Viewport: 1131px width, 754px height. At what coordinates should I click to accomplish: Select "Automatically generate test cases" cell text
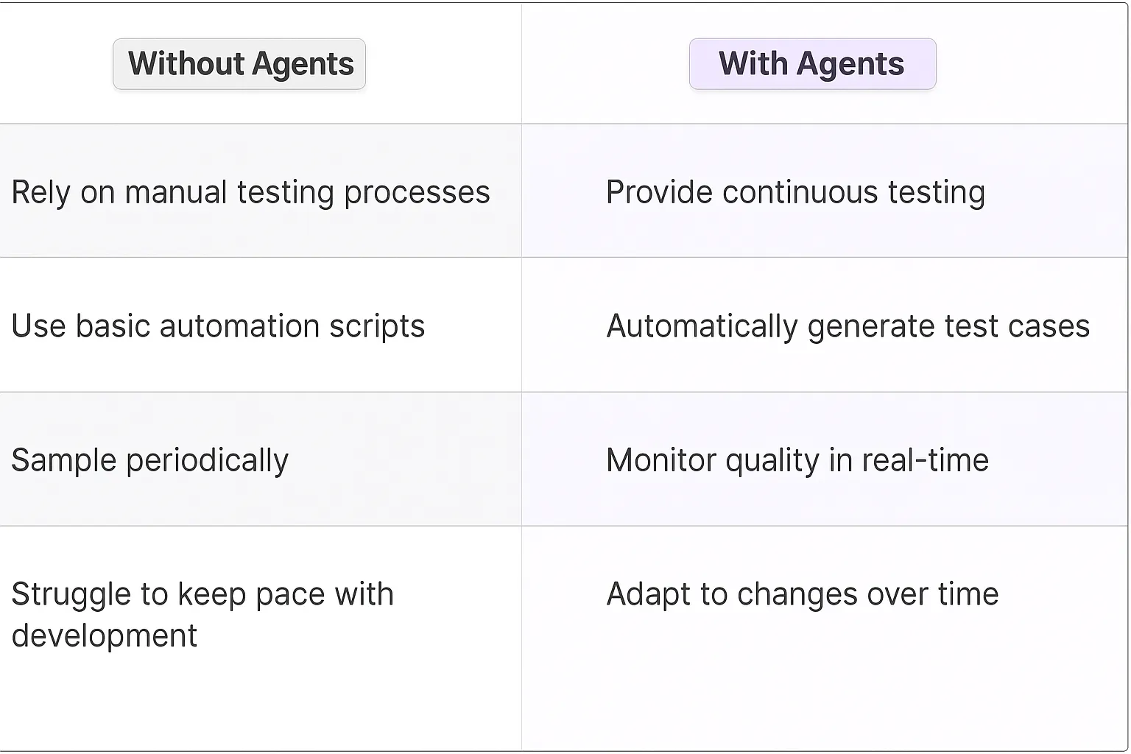pos(848,326)
